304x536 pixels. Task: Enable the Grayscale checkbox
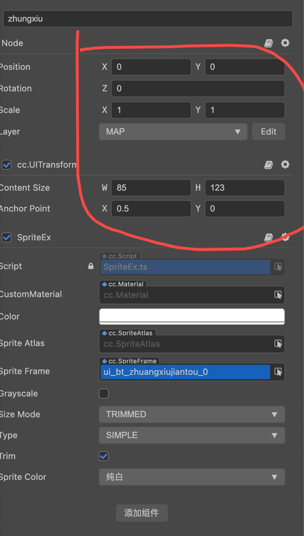[104, 394]
